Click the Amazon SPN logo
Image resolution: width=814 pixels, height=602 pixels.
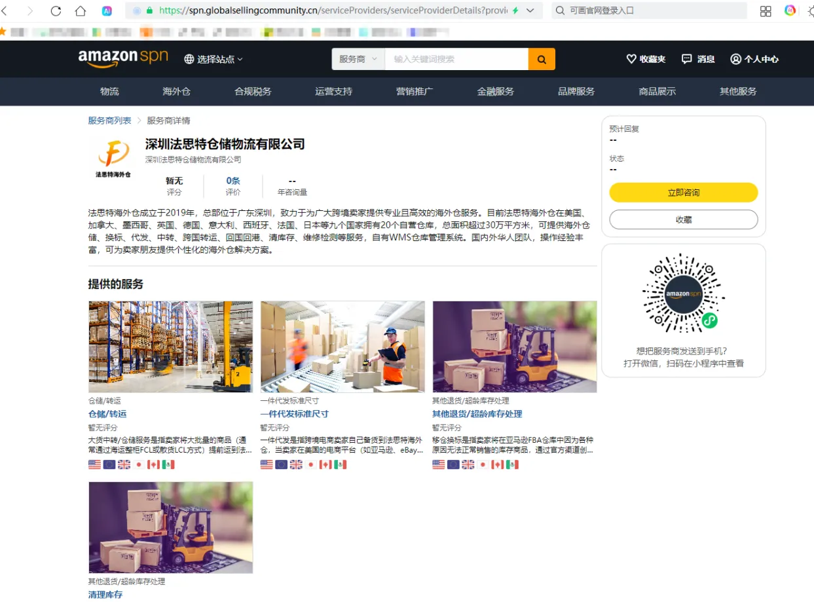point(123,58)
